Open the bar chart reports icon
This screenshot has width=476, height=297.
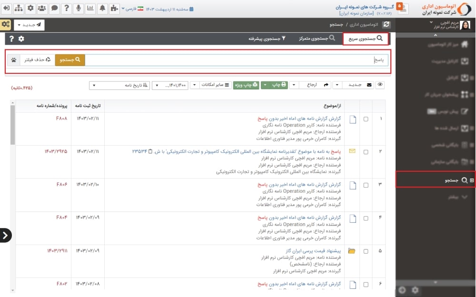point(90,9)
